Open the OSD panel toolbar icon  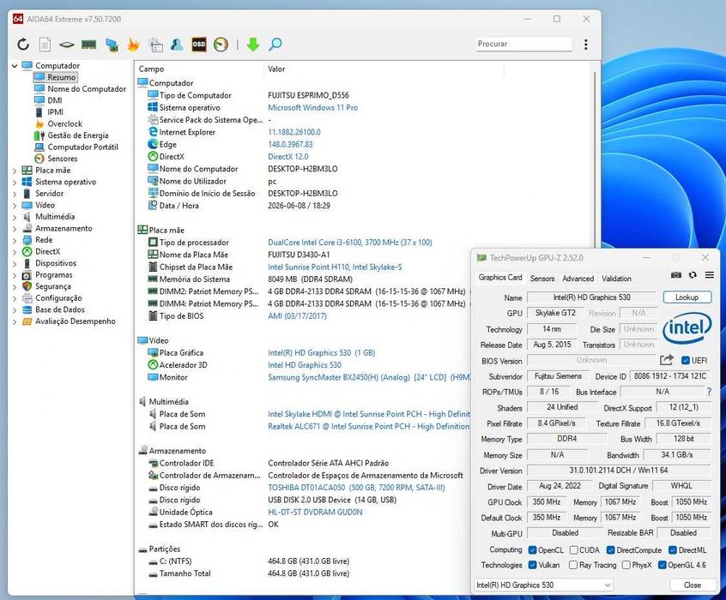coord(199,45)
